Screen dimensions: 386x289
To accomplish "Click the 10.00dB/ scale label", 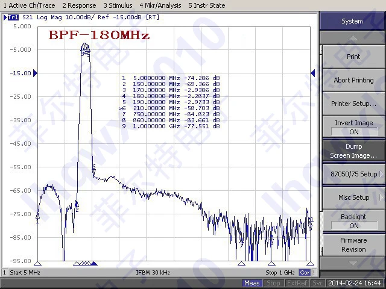I will click(x=80, y=17).
